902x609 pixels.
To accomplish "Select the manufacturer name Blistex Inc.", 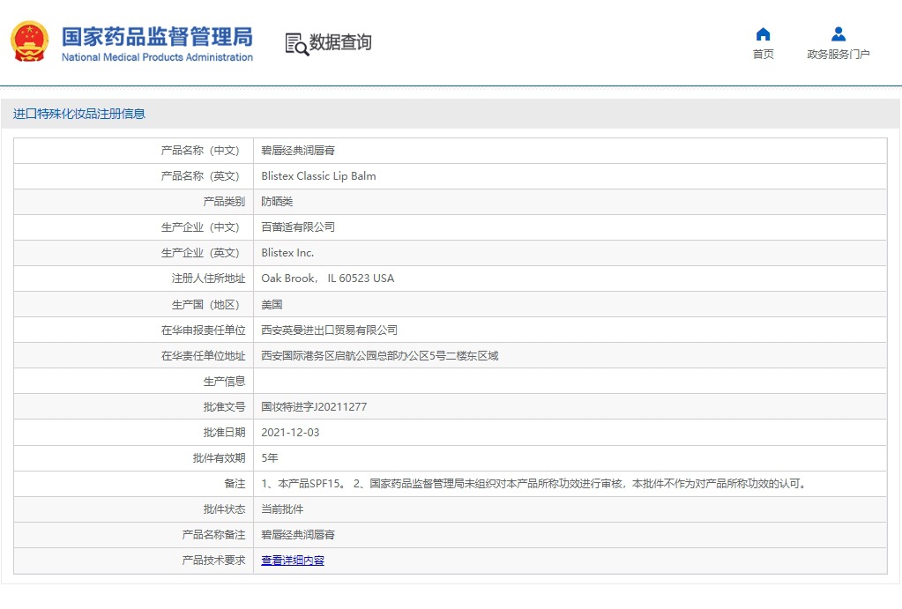I will click(x=287, y=253).
